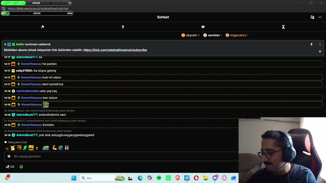
Task: Expand pinned message with down arrow
Action: click(x=320, y=51)
